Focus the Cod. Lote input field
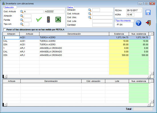 (x=102, y=21)
